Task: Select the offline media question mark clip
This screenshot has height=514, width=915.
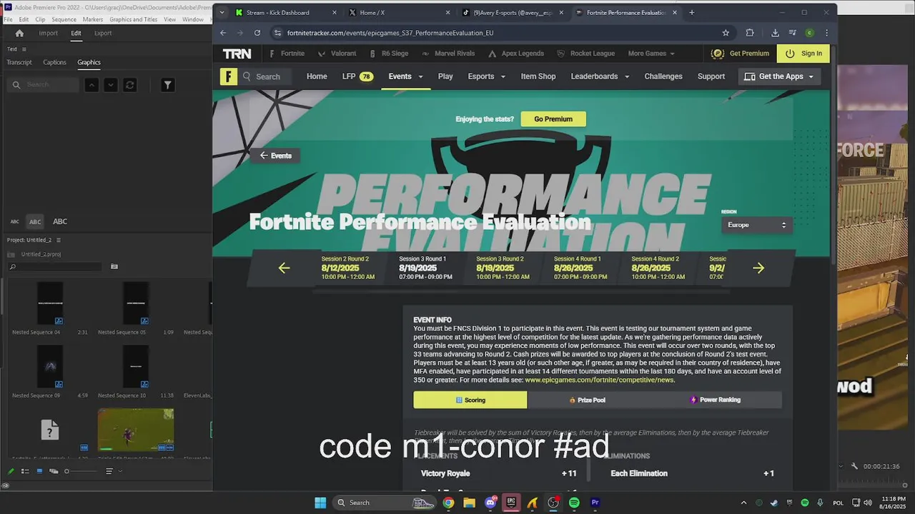Action: point(49,430)
